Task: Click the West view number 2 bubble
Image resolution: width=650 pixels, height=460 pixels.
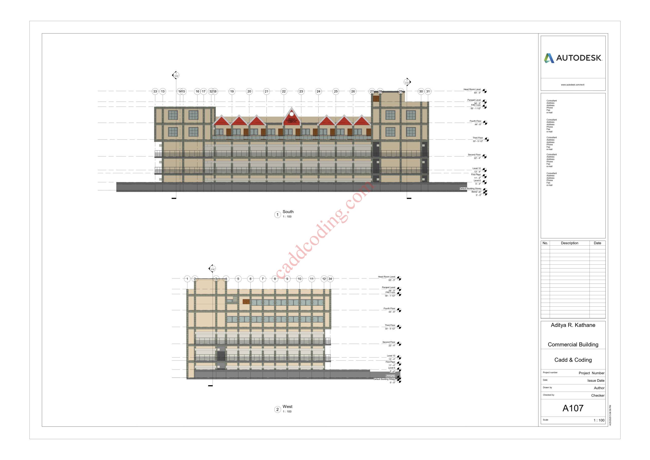Action: pos(278,410)
